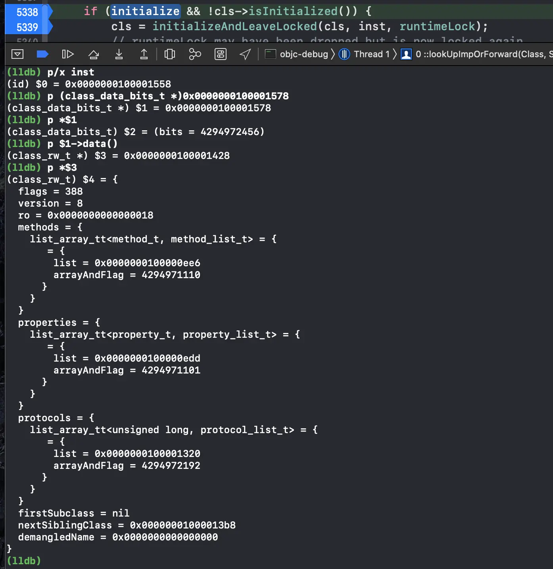The image size is (553, 569).
Task: Step into the function
Action: click(x=119, y=54)
